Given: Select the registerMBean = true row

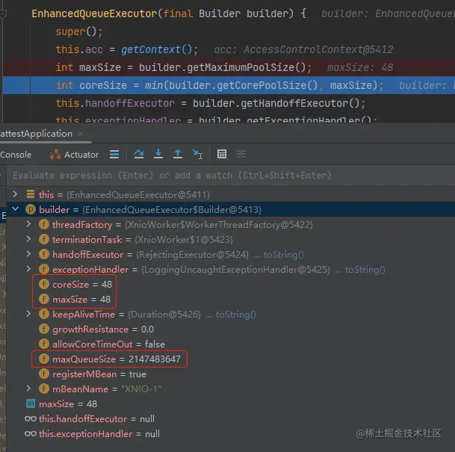Looking at the screenshot, I should (x=230, y=374).
